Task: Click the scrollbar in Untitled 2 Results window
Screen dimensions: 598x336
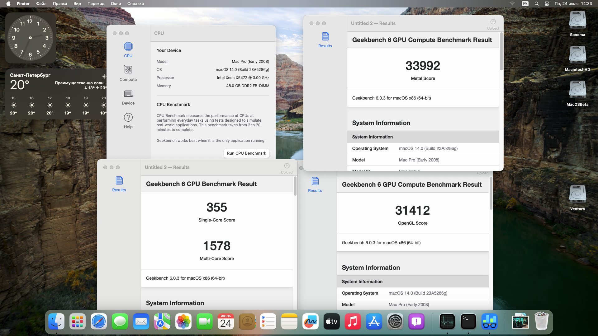Action: point(501,52)
